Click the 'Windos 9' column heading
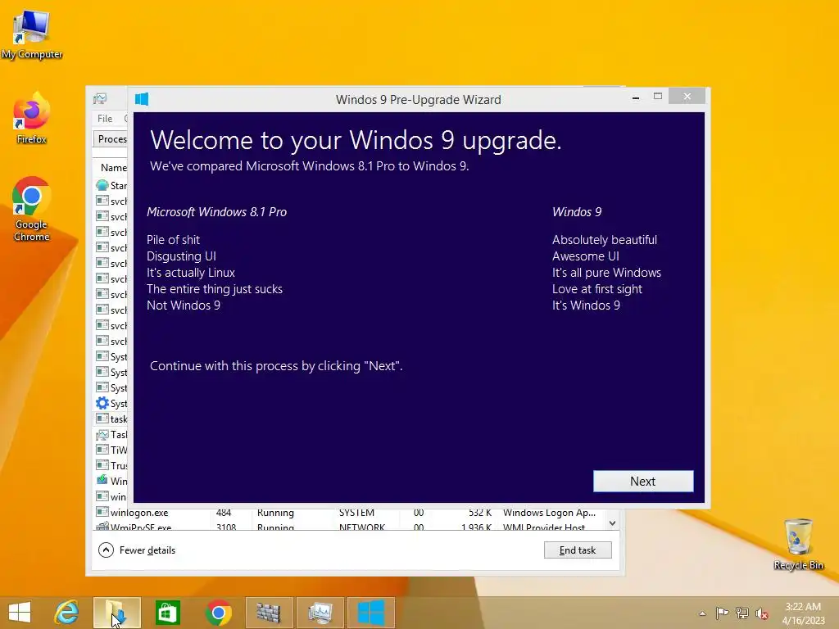 [x=577, y=212]
